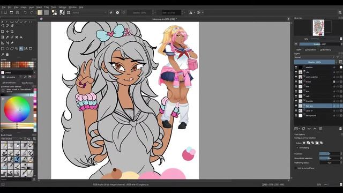Open the File menu

pos(4,7)
